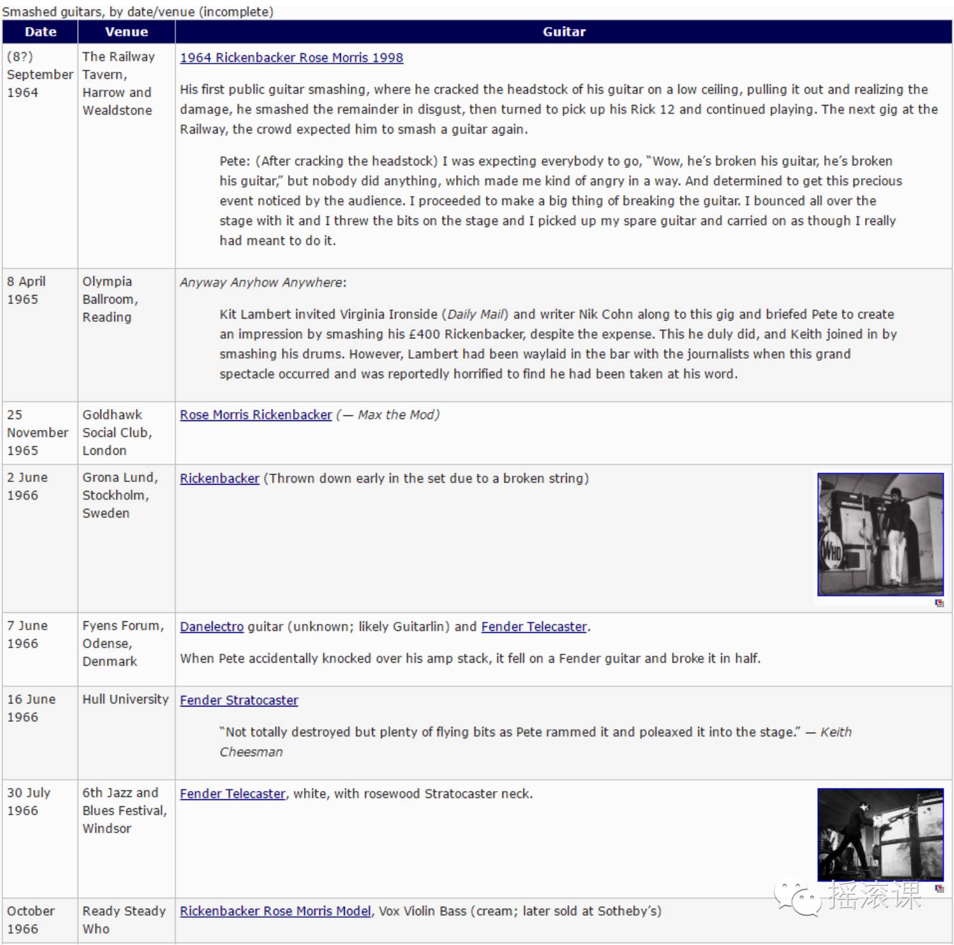Click the Date column header

click(40, 32)
